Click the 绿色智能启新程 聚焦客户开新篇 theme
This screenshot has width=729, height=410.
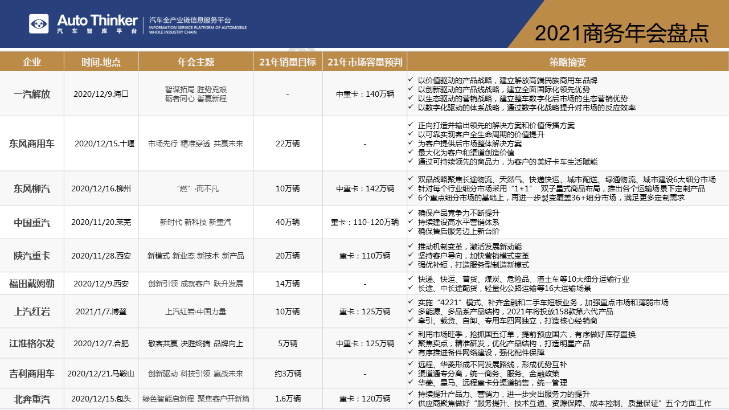(x=196, y=399)
